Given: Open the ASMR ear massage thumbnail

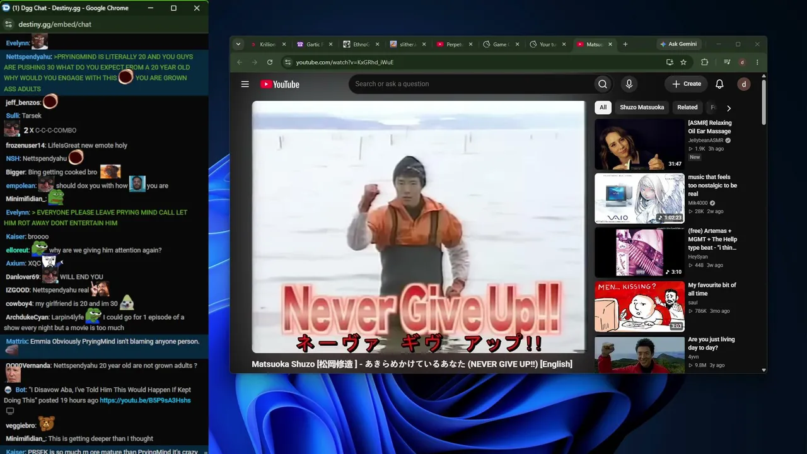Looking at the screenshot, I should coord(639,144).
